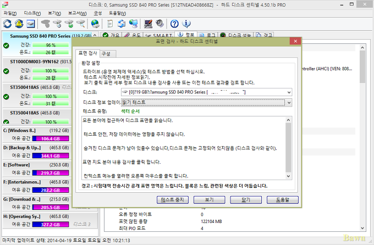Click last update status bar text

coord(66,241)
